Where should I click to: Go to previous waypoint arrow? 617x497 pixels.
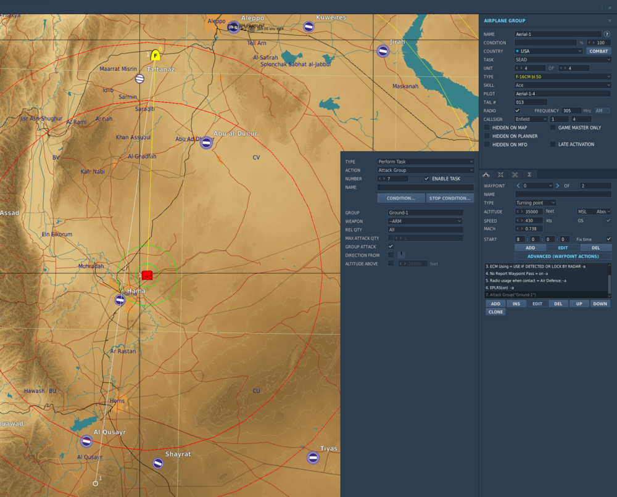coord(518,186)
